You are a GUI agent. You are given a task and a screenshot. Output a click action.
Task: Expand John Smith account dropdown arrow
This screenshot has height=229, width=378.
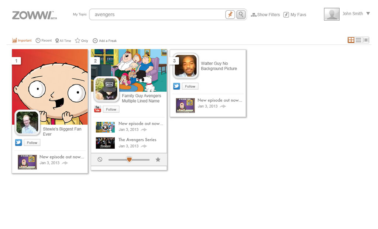tap(368, 14)
